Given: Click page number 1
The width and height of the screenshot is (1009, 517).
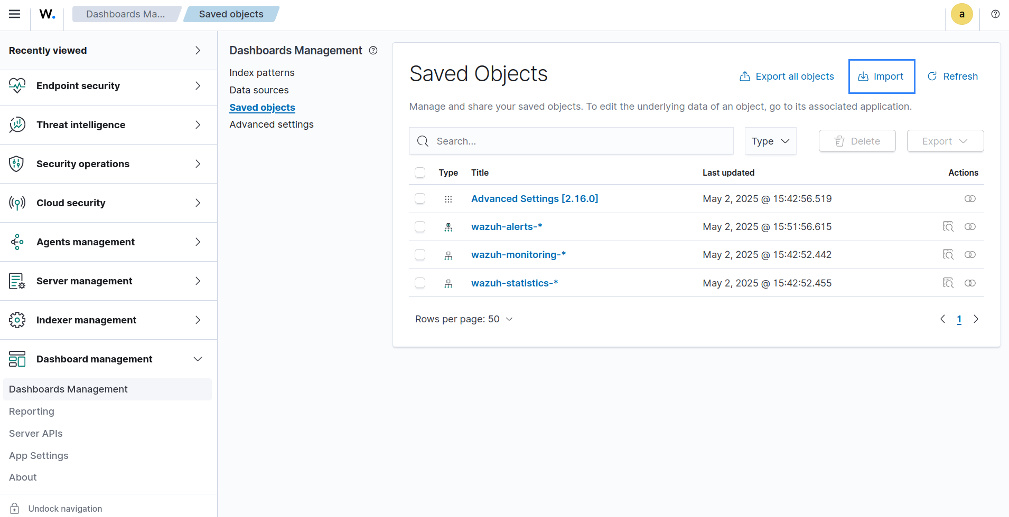Looking at the screenshot, I should point(959,319).
